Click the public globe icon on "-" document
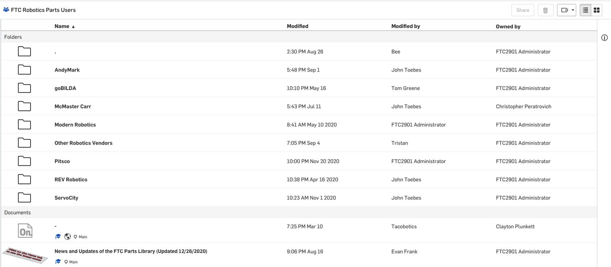The image size is (611, 267). click(68, 237)
